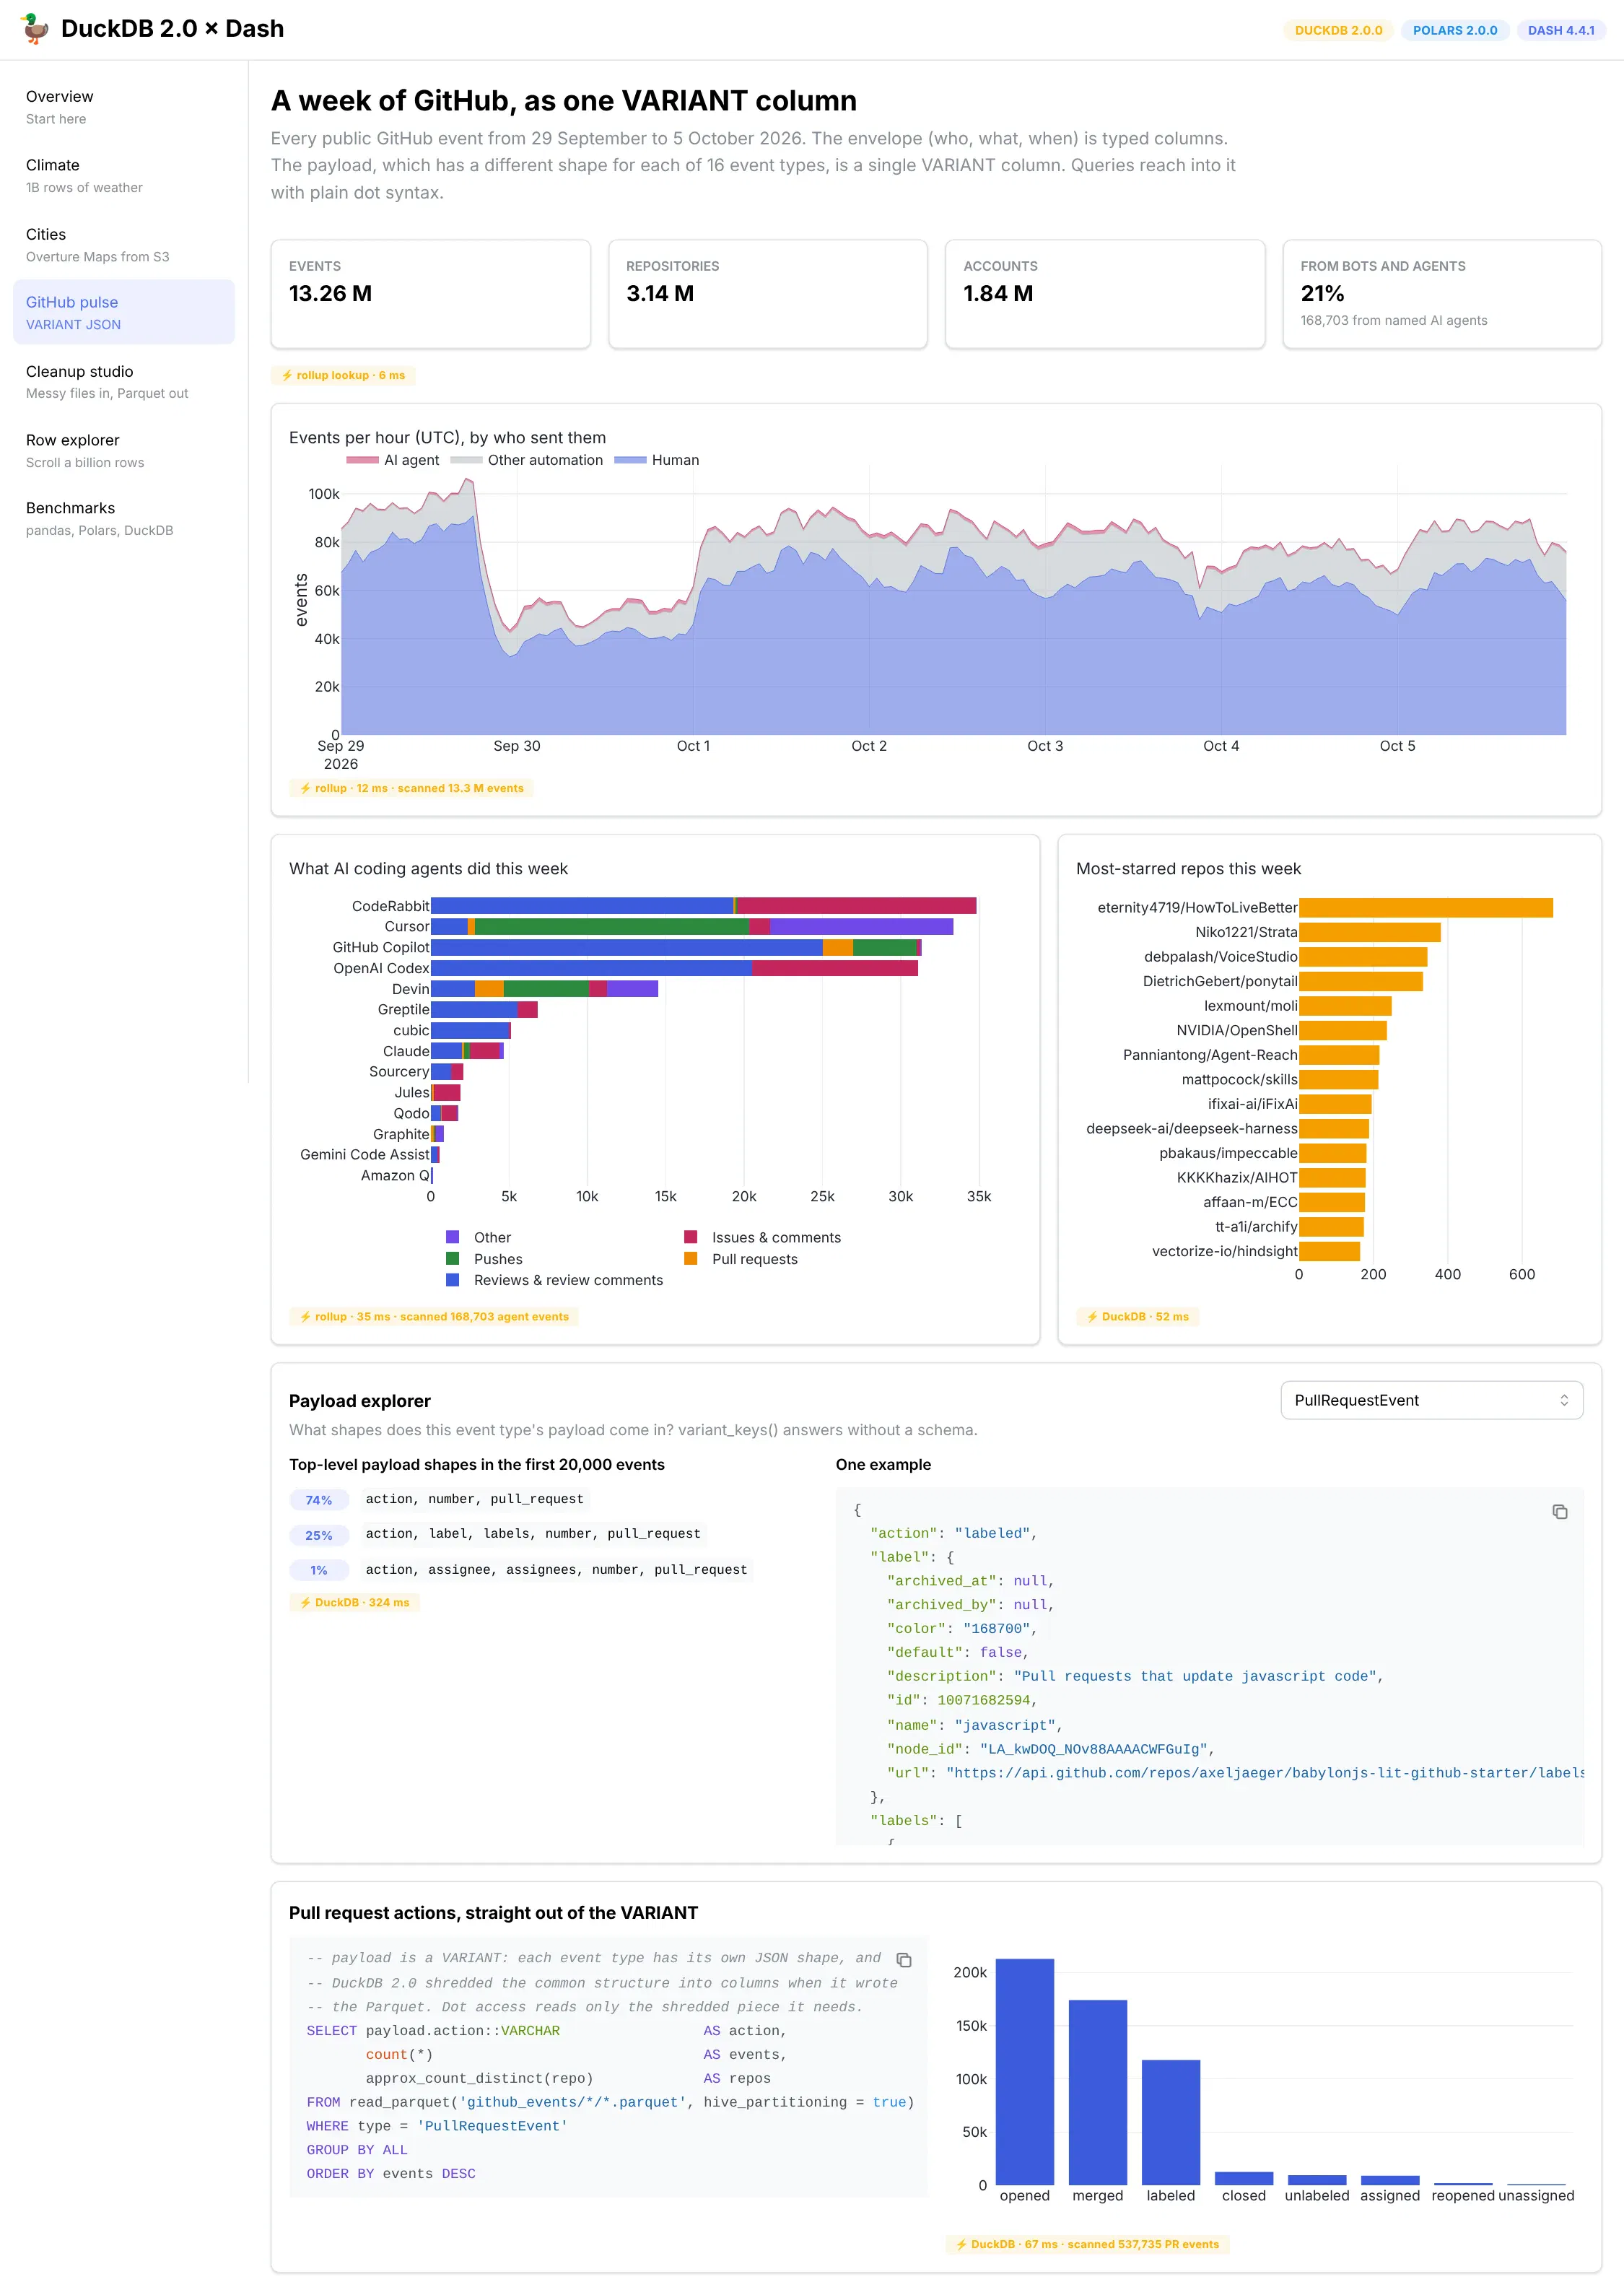
Task: Click the CodeRabbit bar in agents chart
Action: tap(703, 905)
